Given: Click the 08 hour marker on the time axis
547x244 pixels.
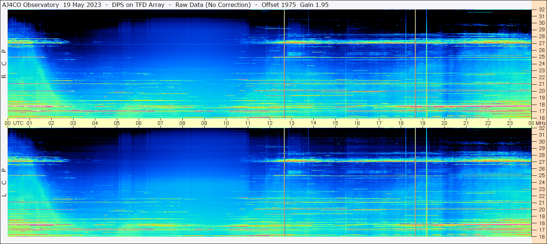Looking at the screenshot, I should pyautogui.click(x=182, y=123).
